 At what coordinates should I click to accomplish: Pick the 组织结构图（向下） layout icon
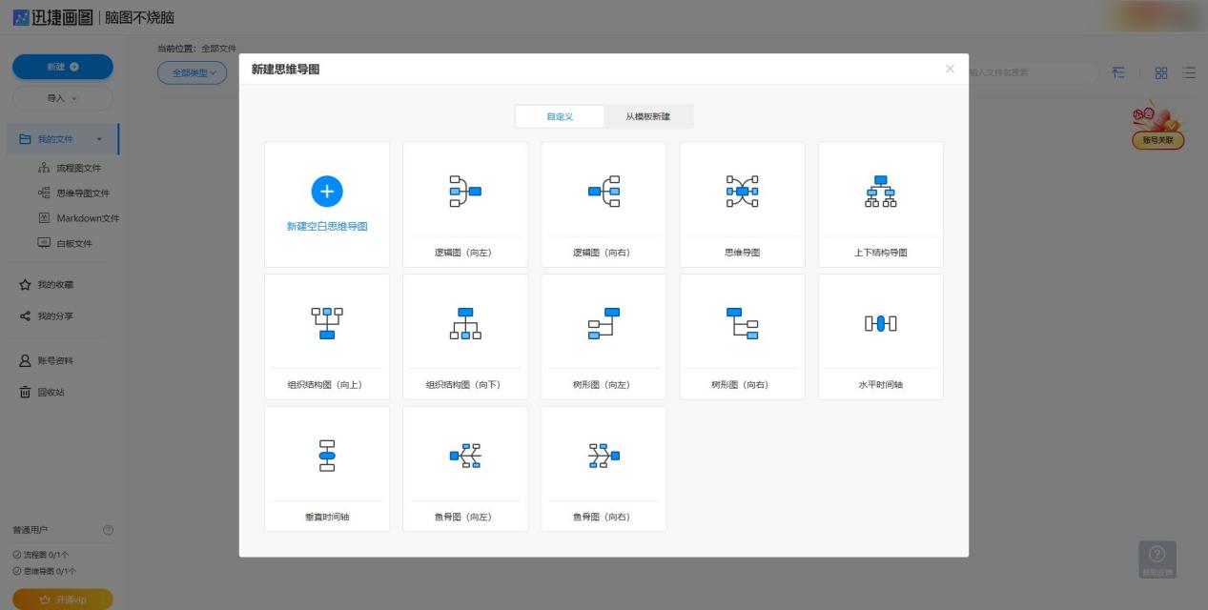[x=465, y=323]
